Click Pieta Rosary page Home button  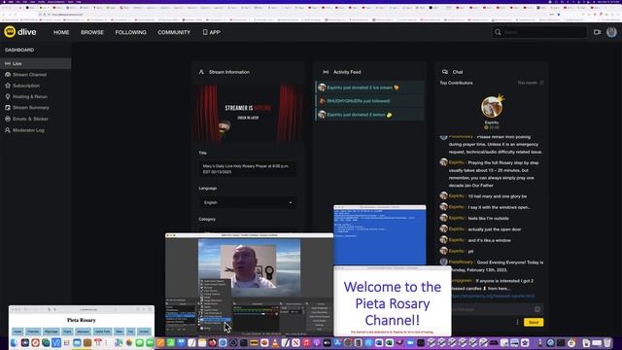(x=17, y=332)
